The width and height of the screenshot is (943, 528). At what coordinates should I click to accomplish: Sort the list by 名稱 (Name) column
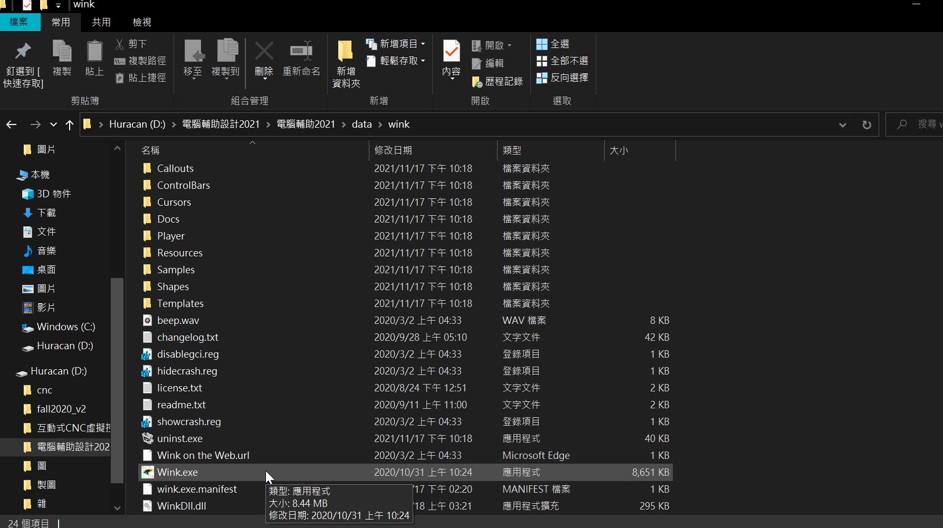coord(150,150)
